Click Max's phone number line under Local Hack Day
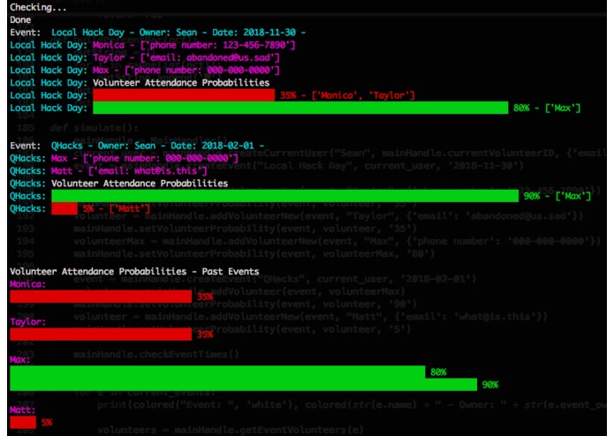This screenshot has height=436, width=614. [145, 70]
